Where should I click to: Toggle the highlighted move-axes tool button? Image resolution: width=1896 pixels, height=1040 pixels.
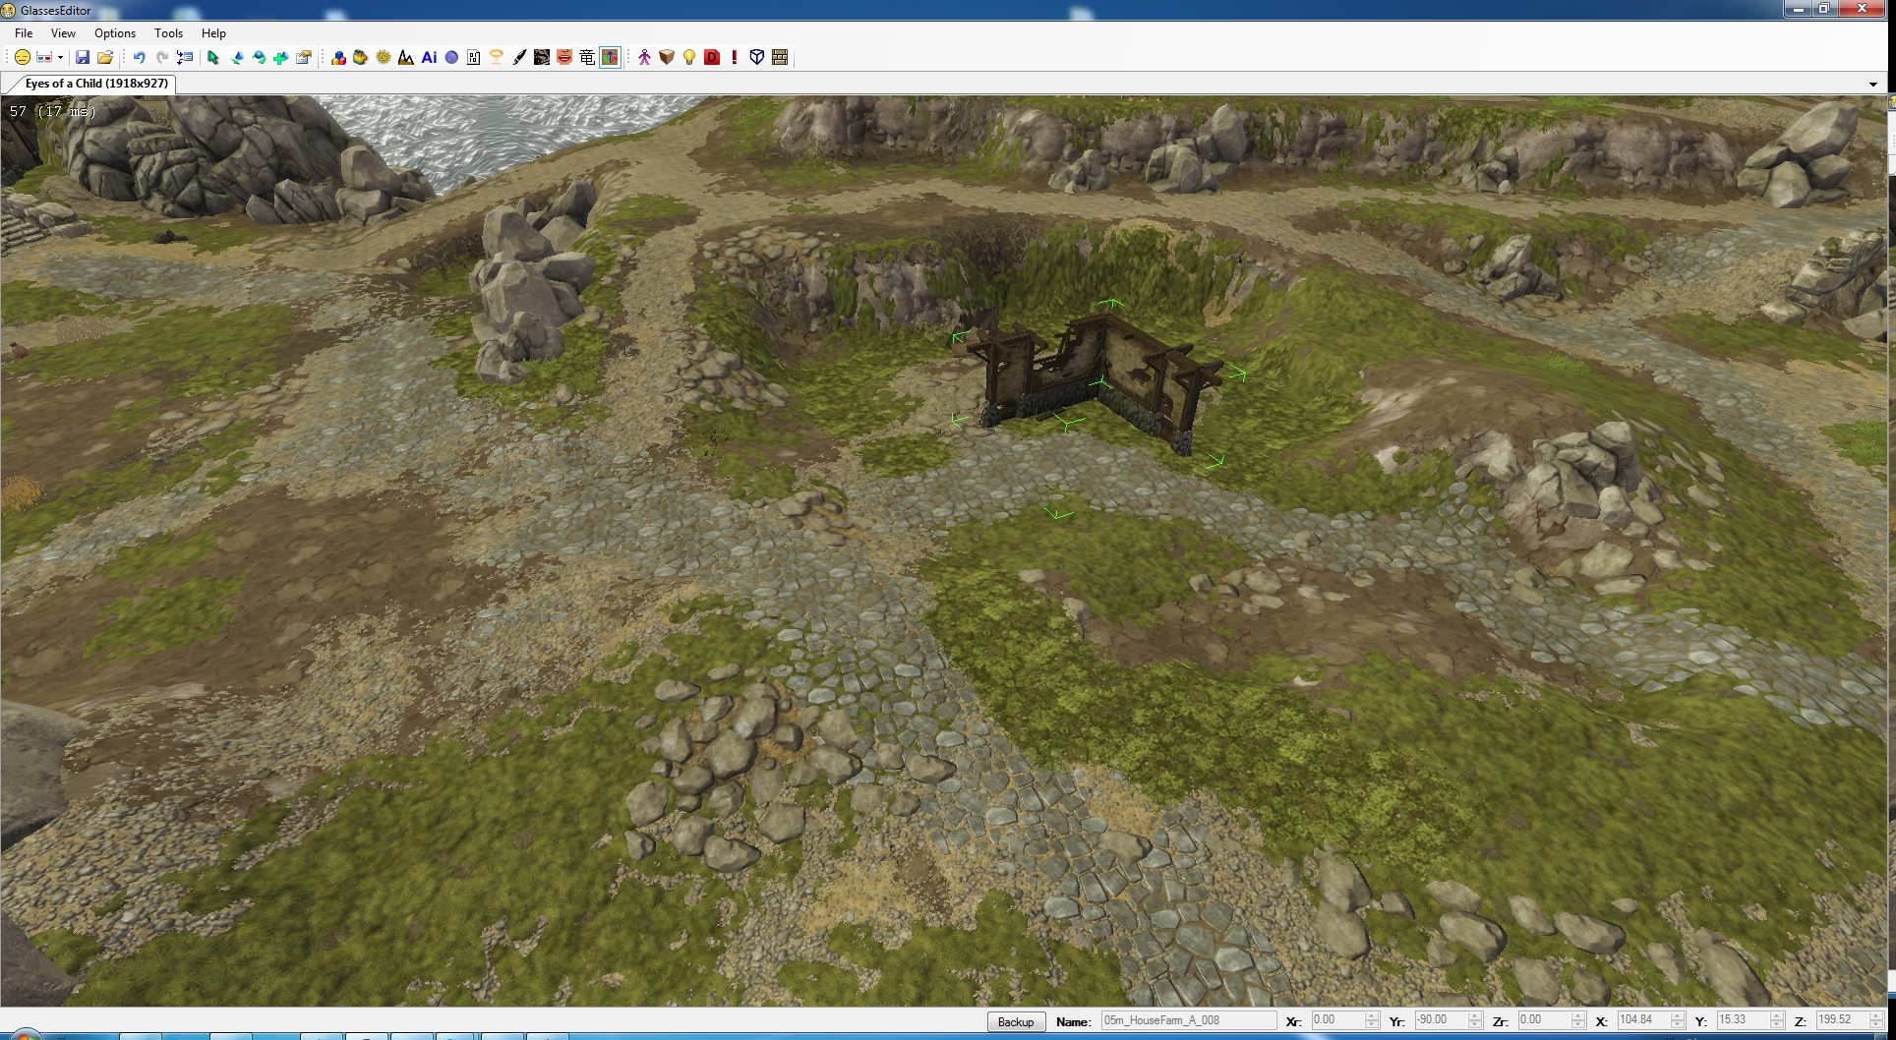610,58
